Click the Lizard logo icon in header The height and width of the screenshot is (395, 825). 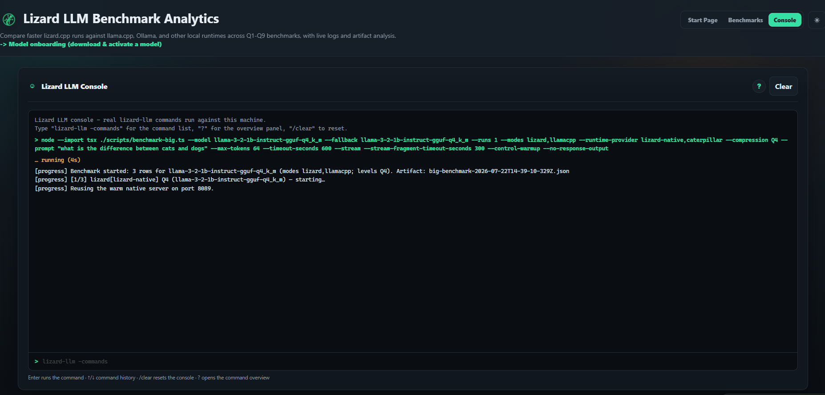tap(9, 19)
